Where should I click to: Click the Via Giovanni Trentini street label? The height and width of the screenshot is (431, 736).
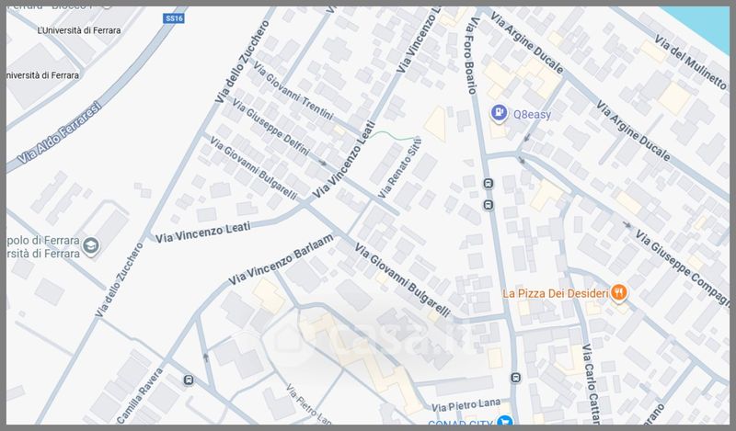click(x=293, y=90)
